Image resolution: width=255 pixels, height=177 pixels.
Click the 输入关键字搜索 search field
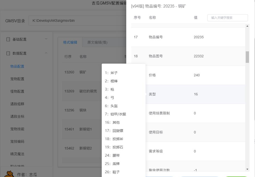coord(227,18)
